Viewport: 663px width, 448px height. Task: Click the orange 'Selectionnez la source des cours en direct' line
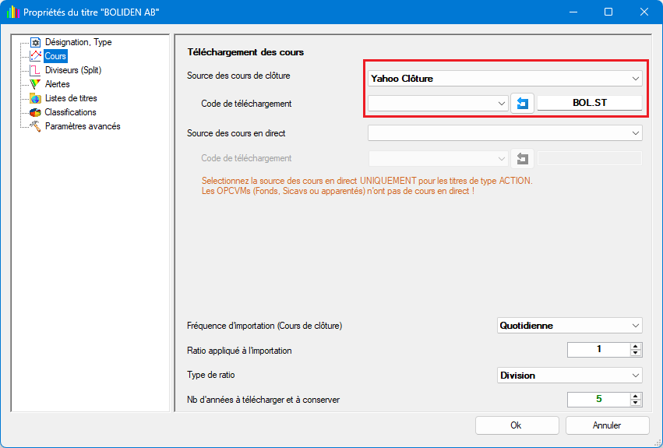click(367, 181)
